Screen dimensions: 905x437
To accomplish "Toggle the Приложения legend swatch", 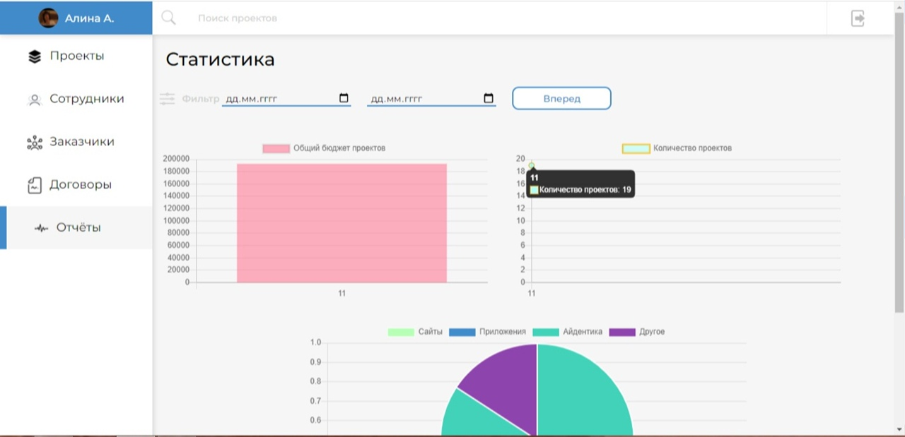I will pos(462,332).
